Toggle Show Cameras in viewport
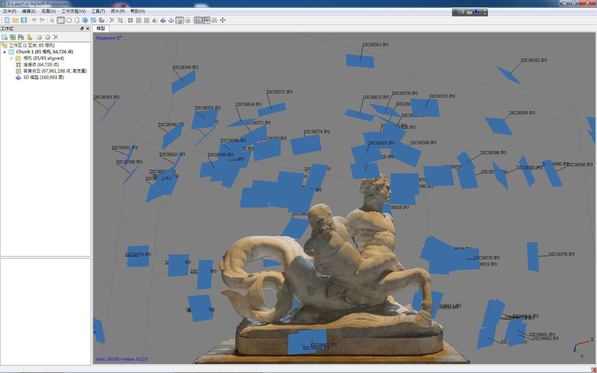Screen dimensions: 597x373 [198, 20]
